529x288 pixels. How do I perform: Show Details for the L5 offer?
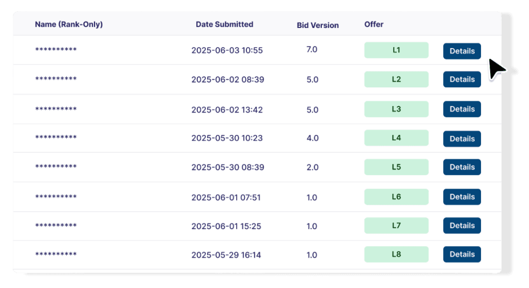[x=462, y=167]
